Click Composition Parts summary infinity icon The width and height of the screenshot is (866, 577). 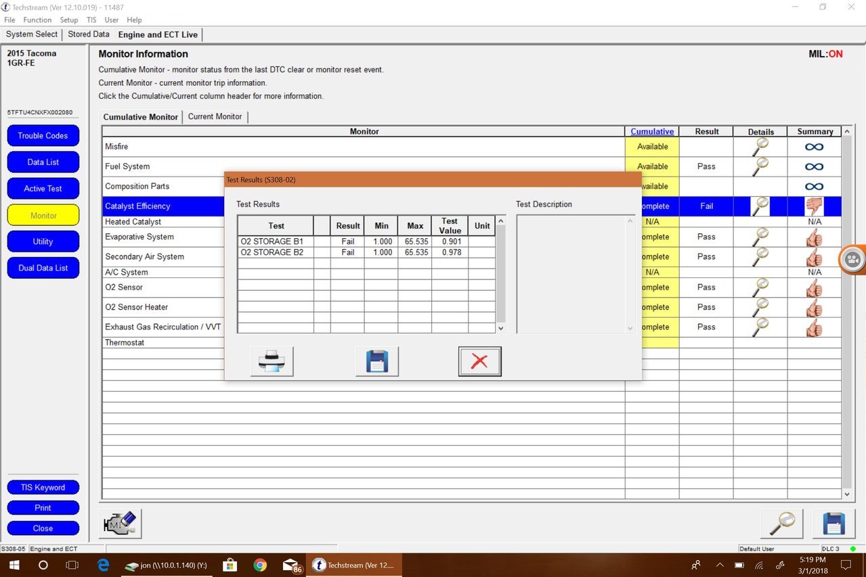815,186
